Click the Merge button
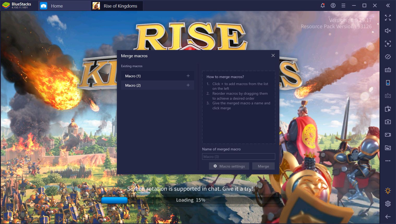The width and height of the screenshot is (396, 224). [x=263, y=166]
